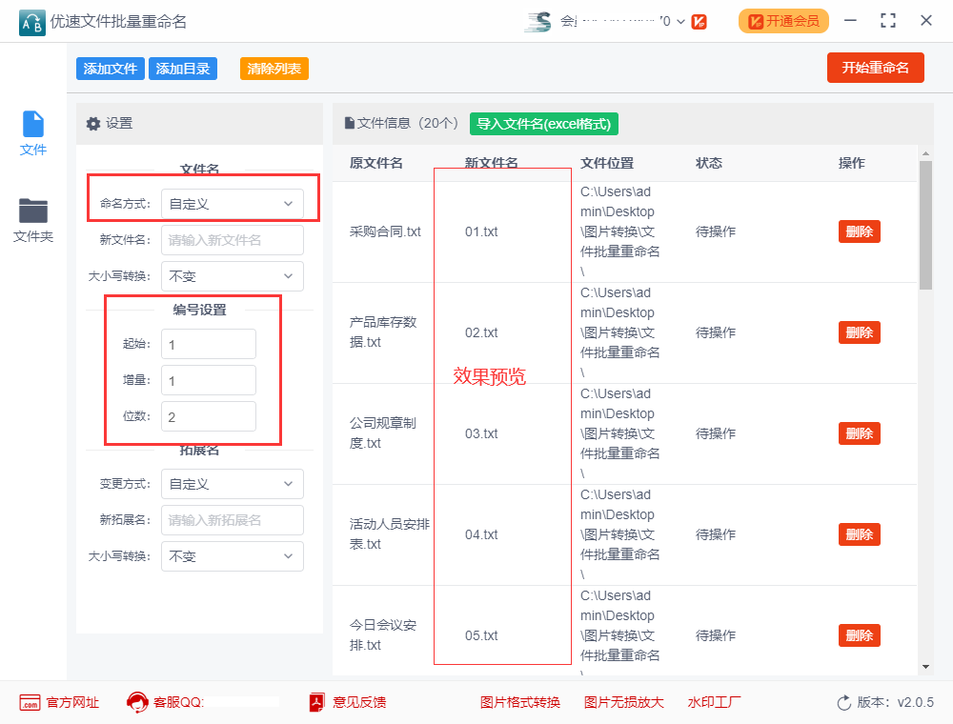
Task: Open the 图片格式转换 link
Action: 520,703
